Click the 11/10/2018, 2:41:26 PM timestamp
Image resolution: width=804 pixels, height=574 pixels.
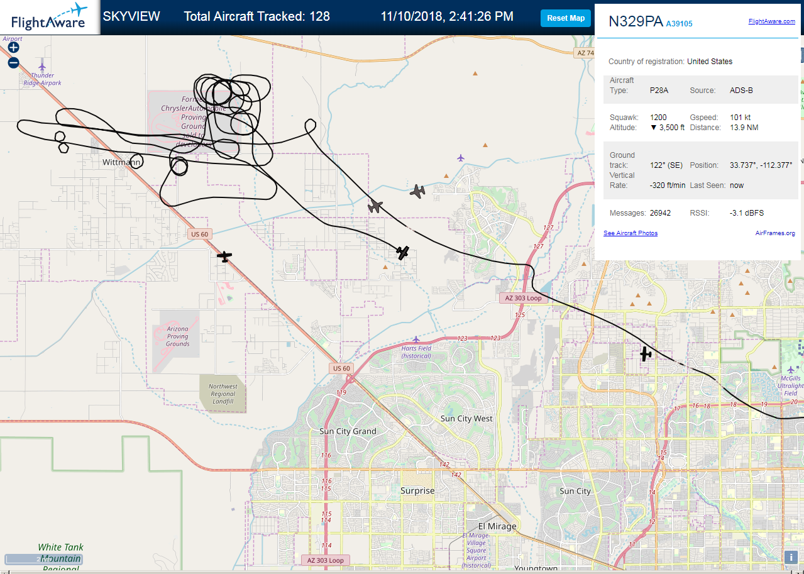pos(447,17)
